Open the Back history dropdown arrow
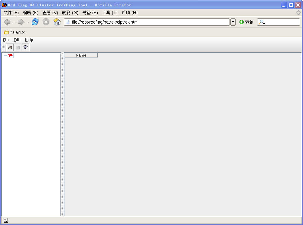 coord(14,22)
